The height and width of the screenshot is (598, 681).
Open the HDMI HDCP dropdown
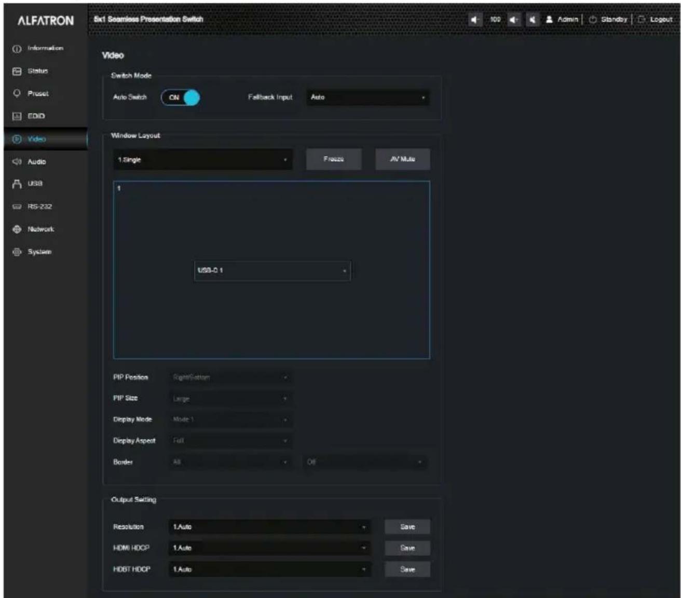point(270,548)
